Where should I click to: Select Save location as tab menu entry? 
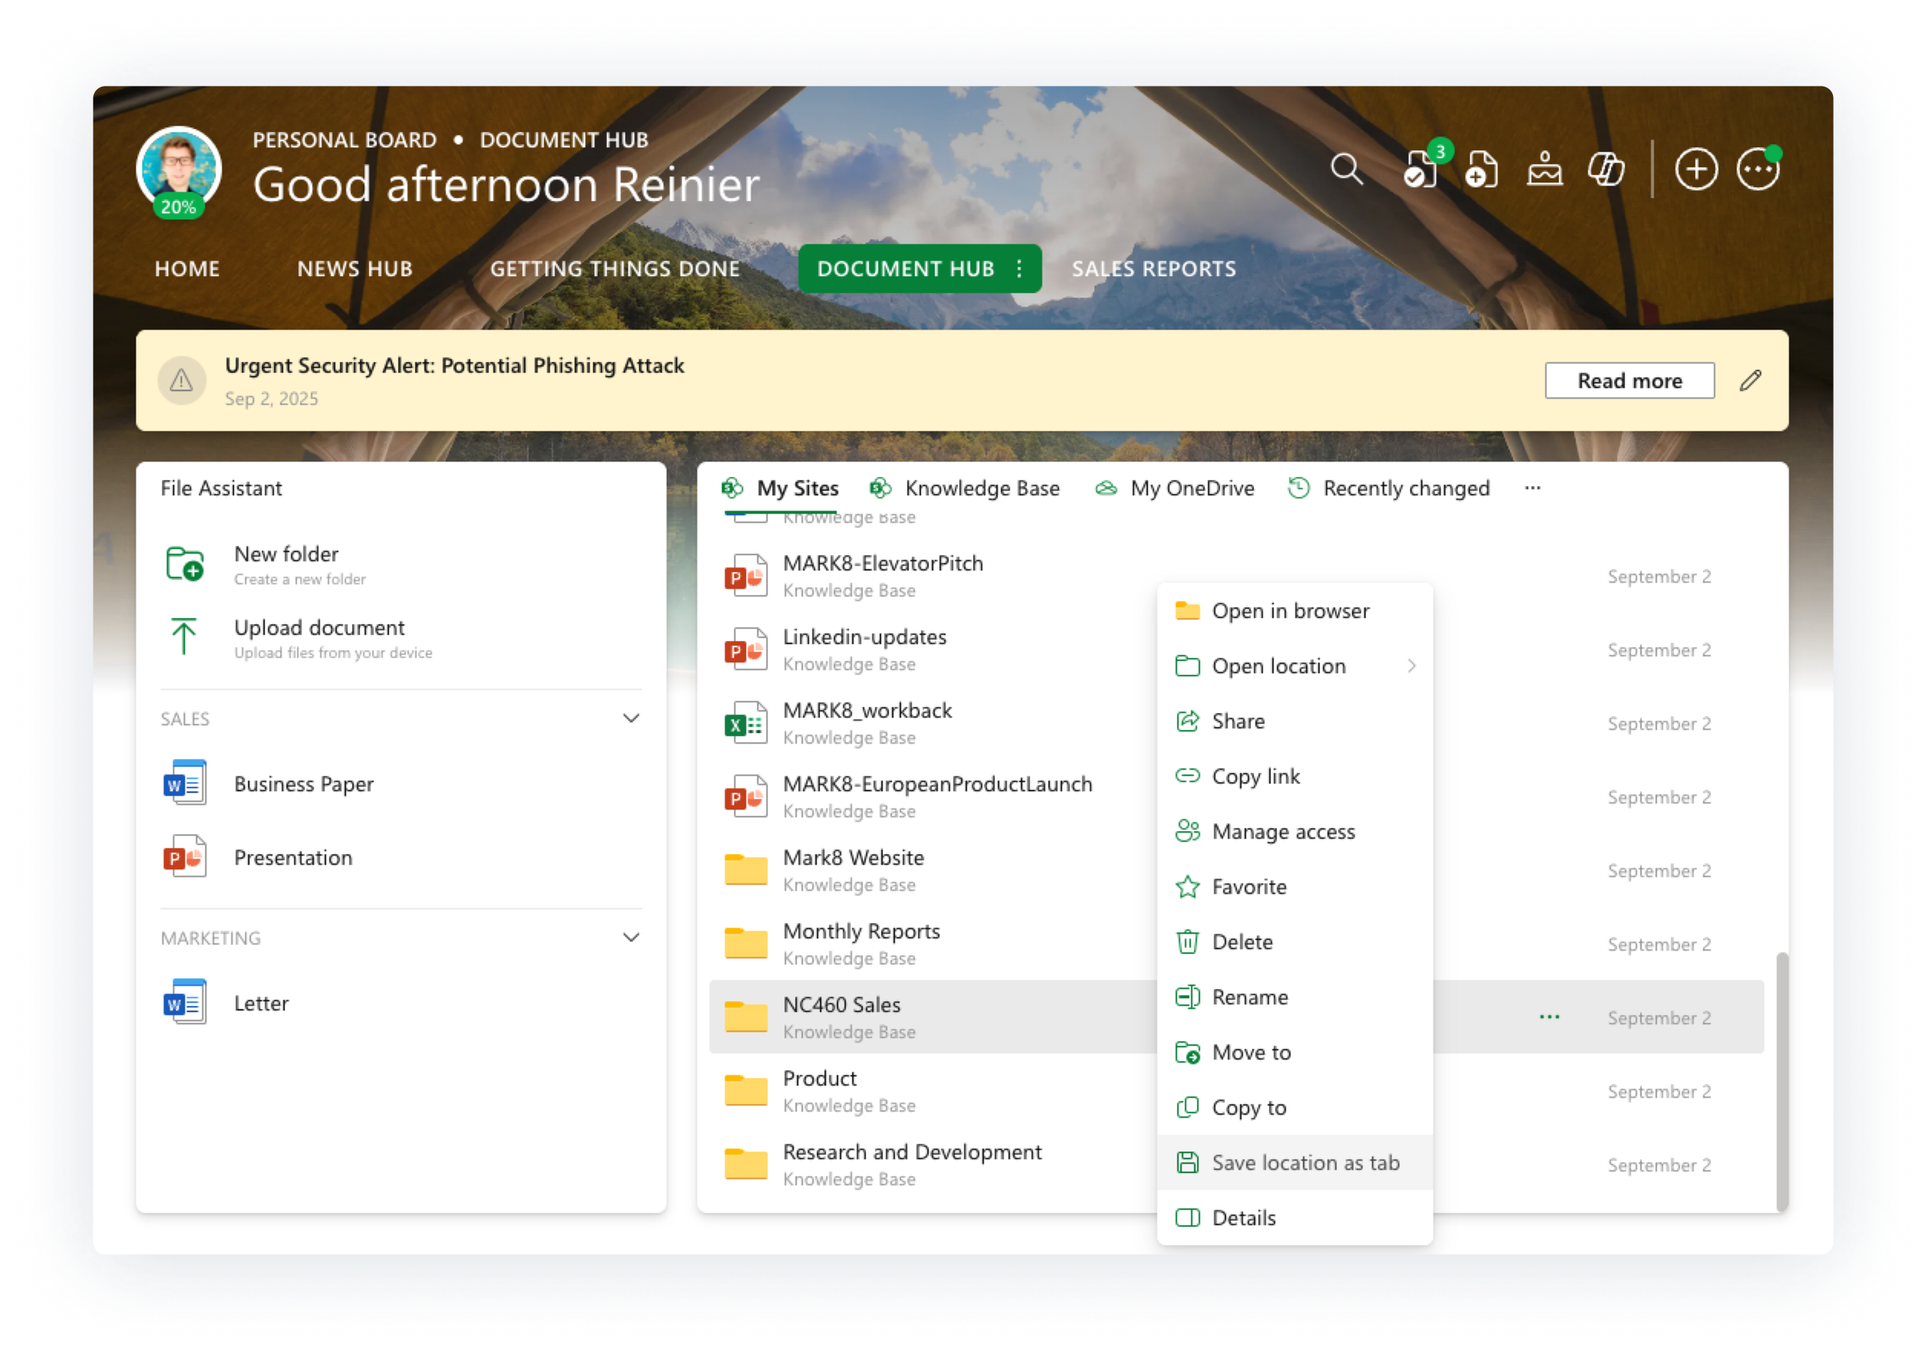[x=1305, y=1163]
